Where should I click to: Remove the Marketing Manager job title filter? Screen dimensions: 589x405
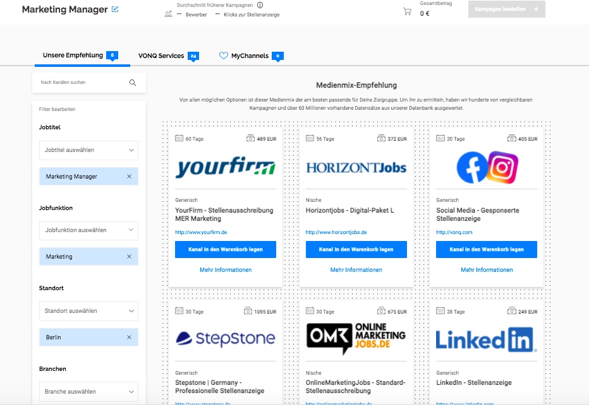(129, 176)
